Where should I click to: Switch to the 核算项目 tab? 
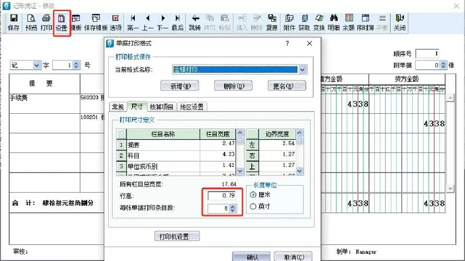click(x=161, y=106)
